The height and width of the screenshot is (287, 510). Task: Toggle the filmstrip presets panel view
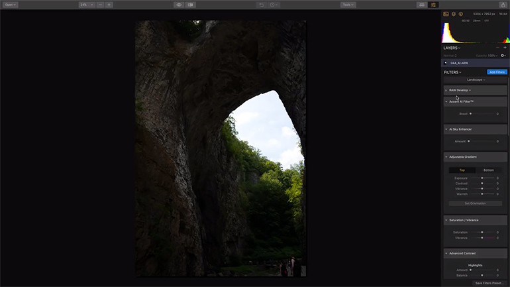tap(421, 5)
